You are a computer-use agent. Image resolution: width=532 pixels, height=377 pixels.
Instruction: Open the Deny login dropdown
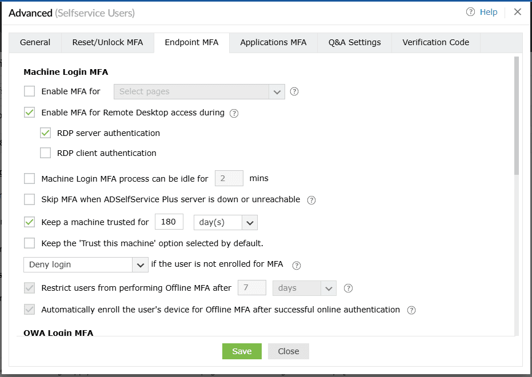pyautogui.click(x=86, y=265)
